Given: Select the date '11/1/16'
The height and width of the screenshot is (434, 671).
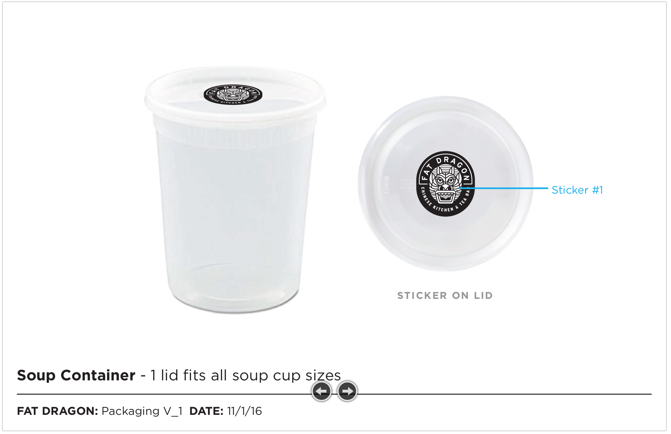Looking at the screenshot, I should tap(244, 411).
